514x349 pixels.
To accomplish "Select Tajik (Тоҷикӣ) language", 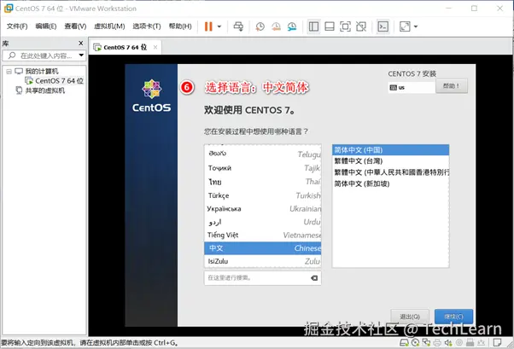I will point(263,168).
